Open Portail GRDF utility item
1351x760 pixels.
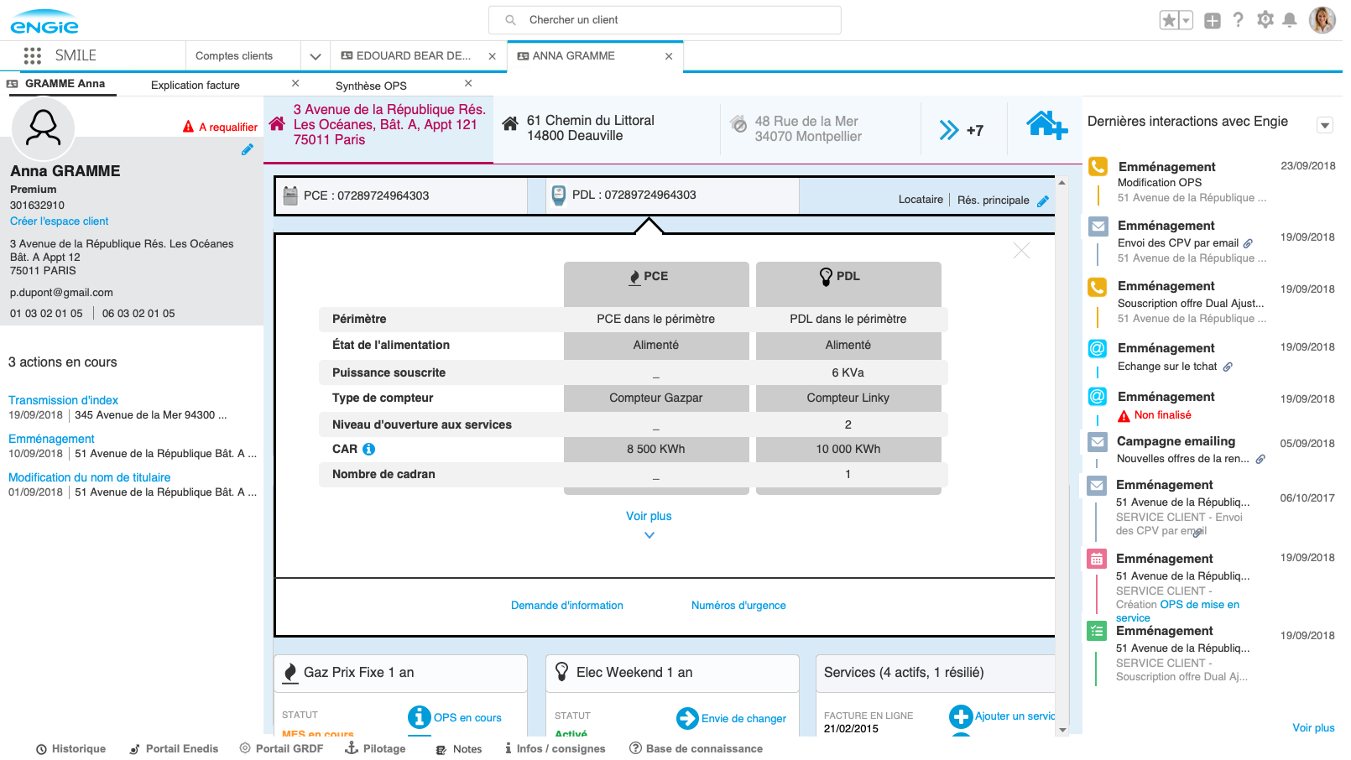coord(281,749)
